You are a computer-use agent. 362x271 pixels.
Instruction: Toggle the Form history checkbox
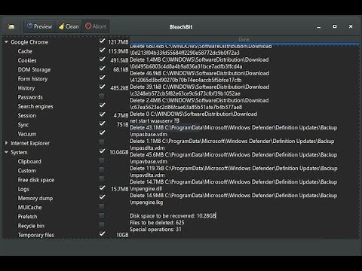102,78
